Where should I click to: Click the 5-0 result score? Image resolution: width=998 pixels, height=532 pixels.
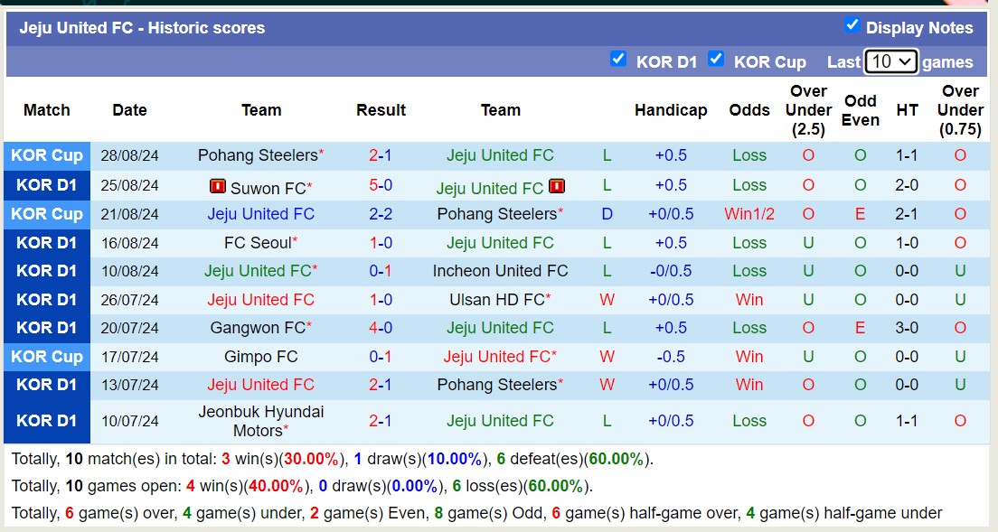tap(381, 185)
